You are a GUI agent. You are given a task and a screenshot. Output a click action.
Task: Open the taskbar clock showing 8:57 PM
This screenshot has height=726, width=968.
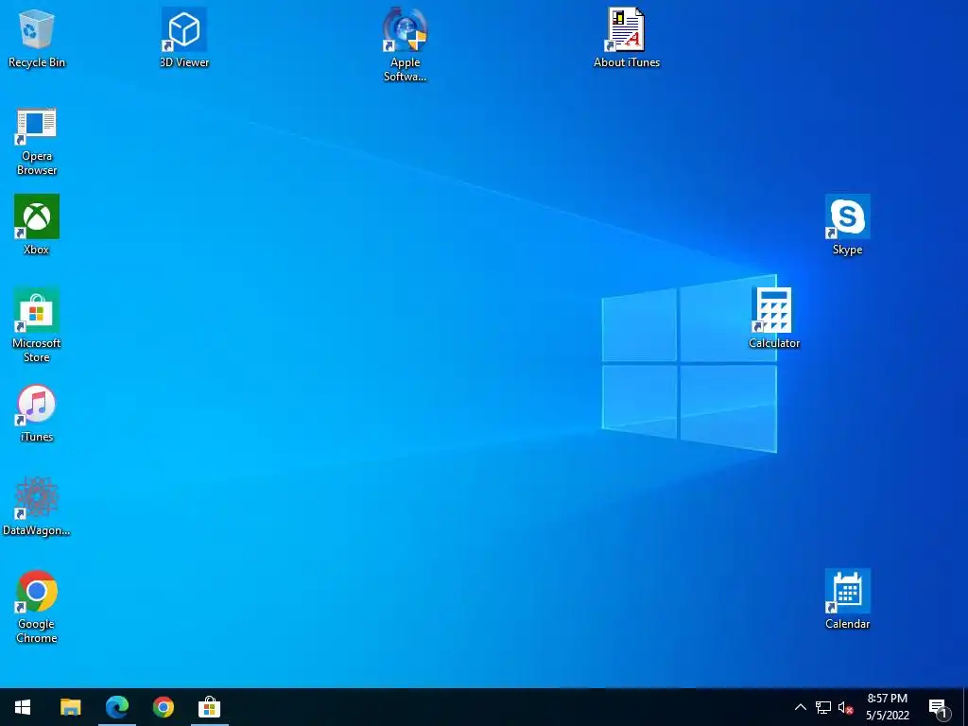tap(887, 707)
